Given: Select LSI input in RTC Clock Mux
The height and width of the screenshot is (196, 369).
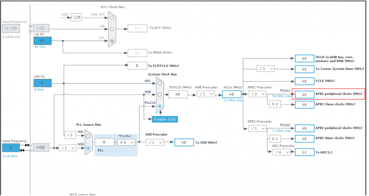Looking at the screenshot, I should pos(112,41).
